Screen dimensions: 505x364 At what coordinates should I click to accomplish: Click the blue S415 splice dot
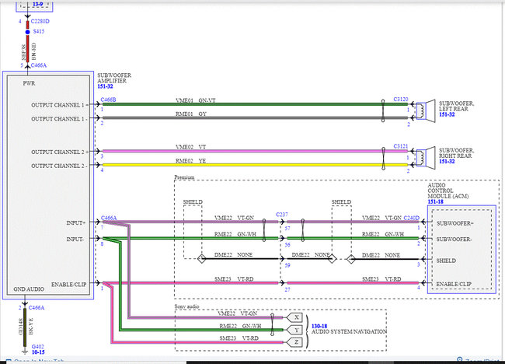coord(28,32)
